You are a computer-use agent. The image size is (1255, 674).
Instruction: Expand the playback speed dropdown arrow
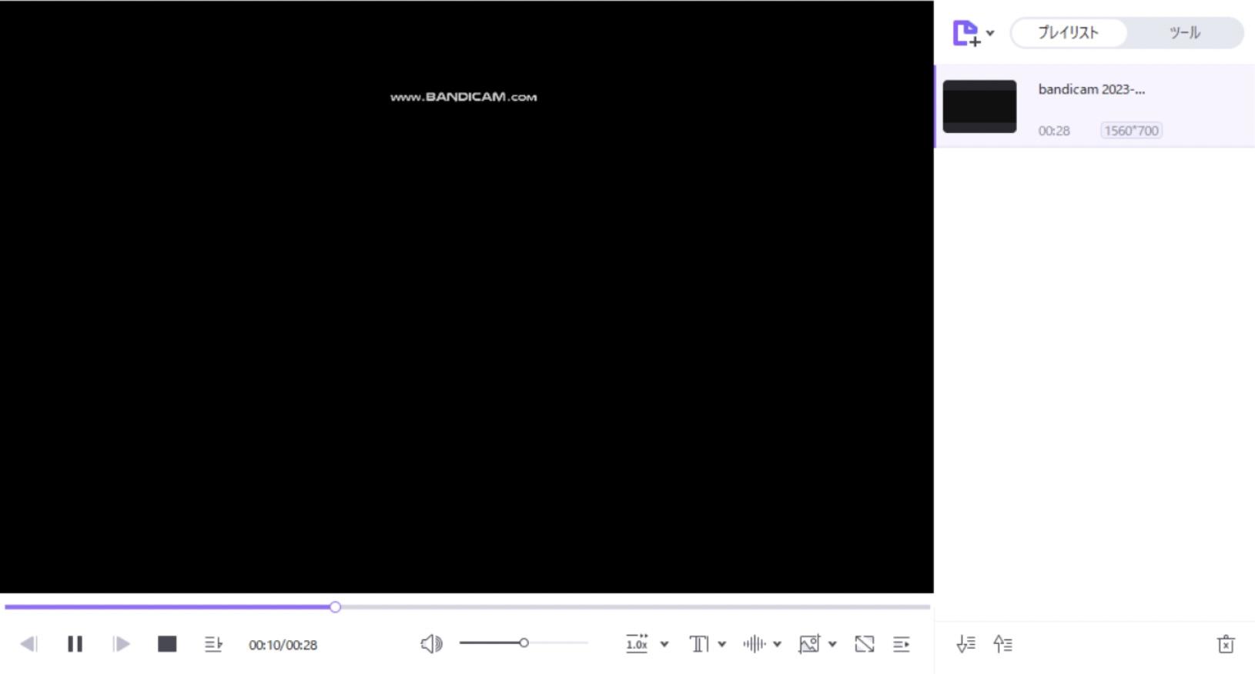[664, 644]
